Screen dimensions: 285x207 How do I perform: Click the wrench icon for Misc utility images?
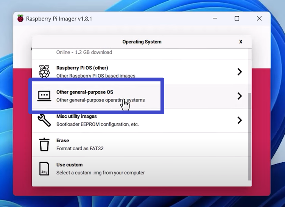pos(44,120)
